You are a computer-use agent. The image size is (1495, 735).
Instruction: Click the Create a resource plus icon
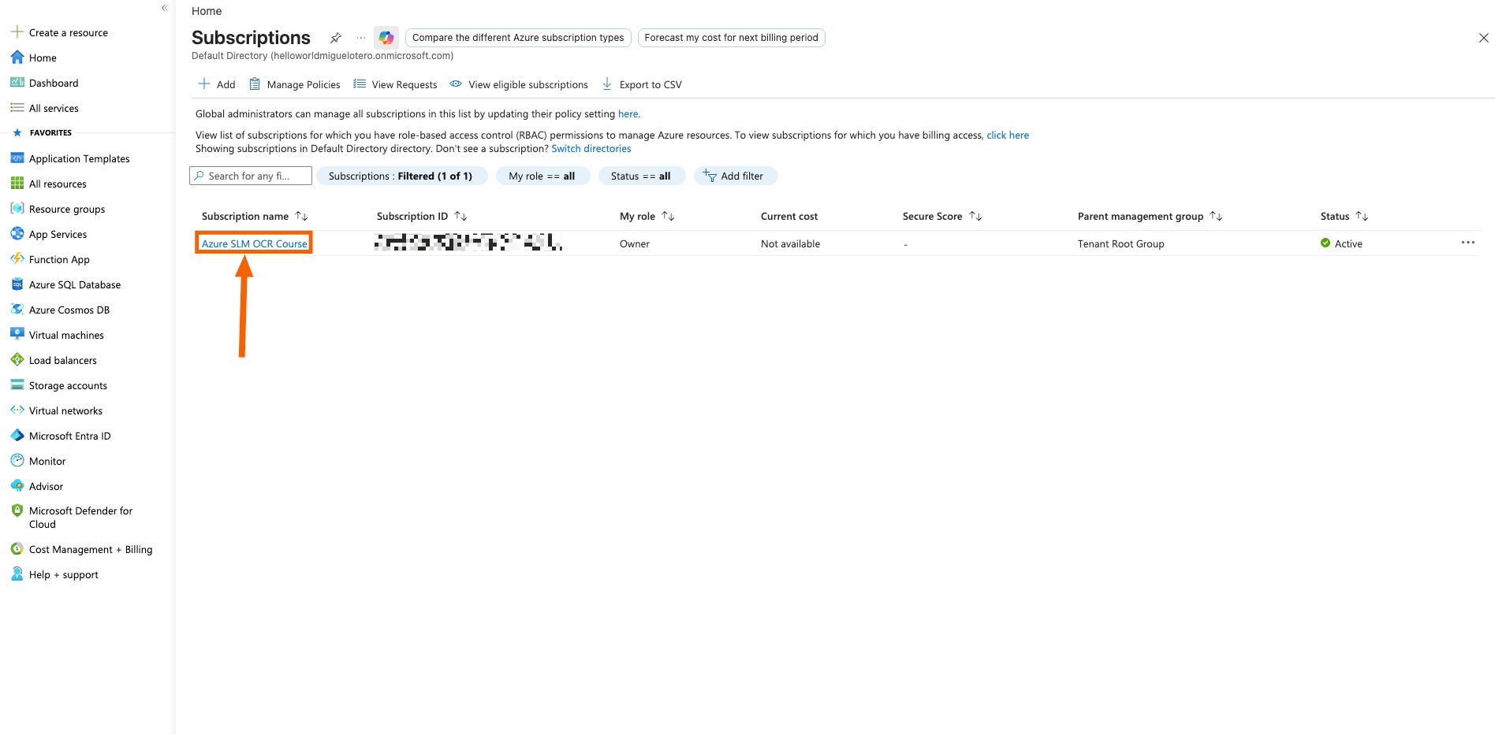click(x=17, y=32)
